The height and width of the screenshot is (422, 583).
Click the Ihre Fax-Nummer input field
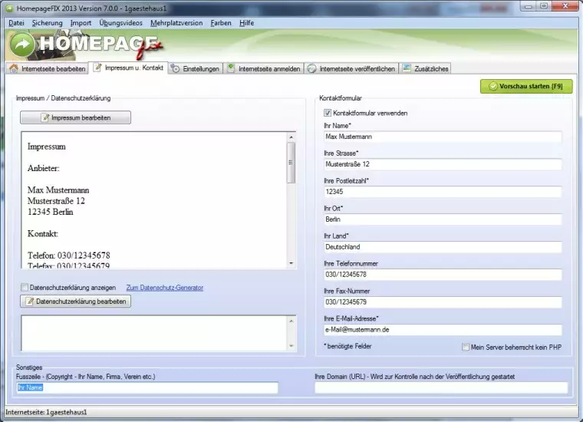point(443,302)
